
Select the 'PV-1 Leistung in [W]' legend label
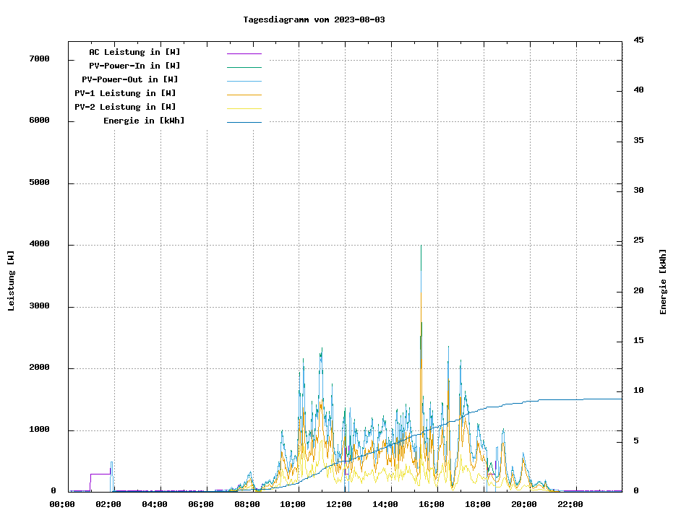coord(125,93)
